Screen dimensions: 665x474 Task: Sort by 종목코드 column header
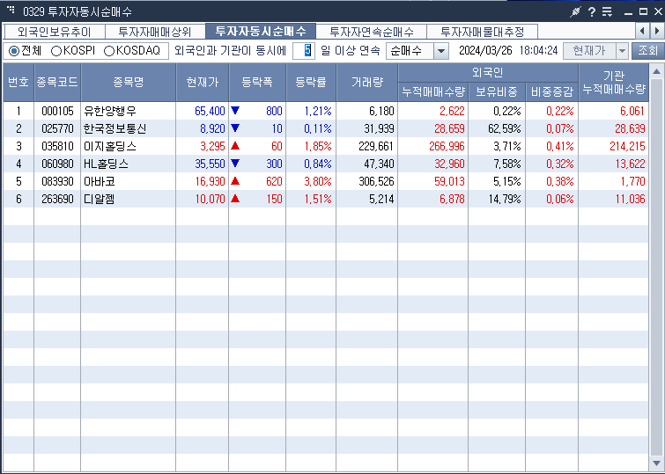point(57,82)
